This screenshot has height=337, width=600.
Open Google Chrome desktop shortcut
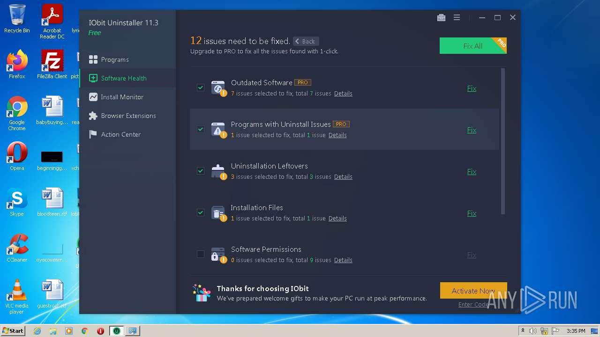coord(17,113)
